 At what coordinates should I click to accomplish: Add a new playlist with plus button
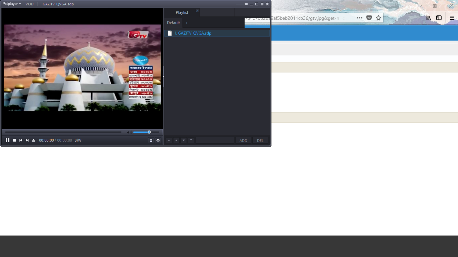pos(187,23)
